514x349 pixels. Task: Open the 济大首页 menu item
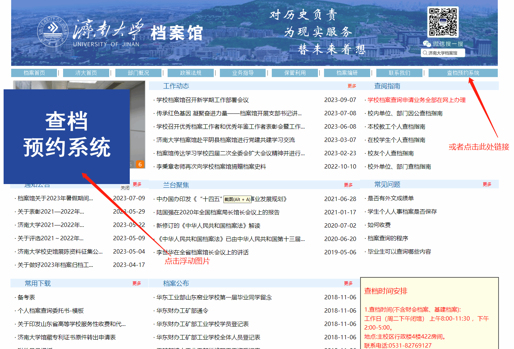[86, 73]
